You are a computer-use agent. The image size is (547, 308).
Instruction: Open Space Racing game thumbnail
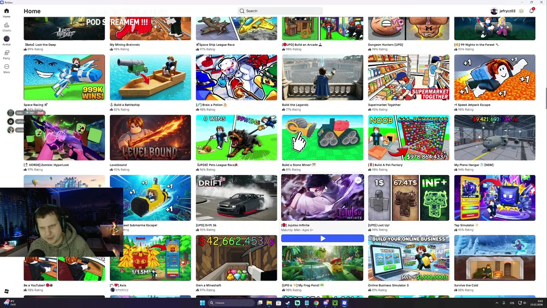pos(64,77)
